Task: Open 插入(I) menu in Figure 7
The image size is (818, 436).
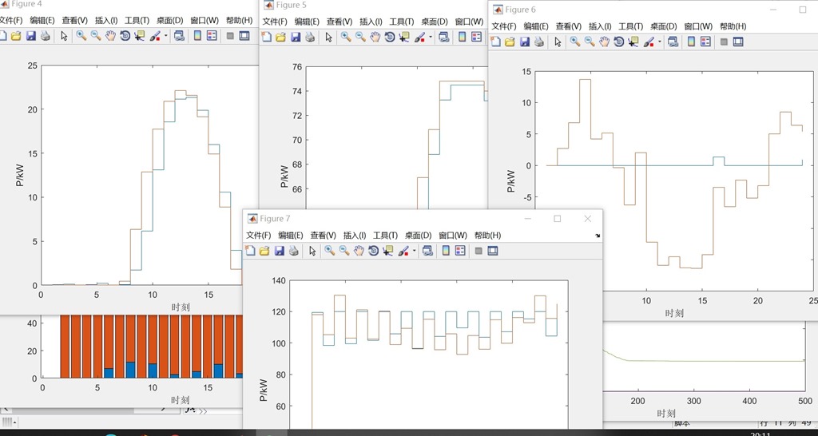Action: coord(355,236)
